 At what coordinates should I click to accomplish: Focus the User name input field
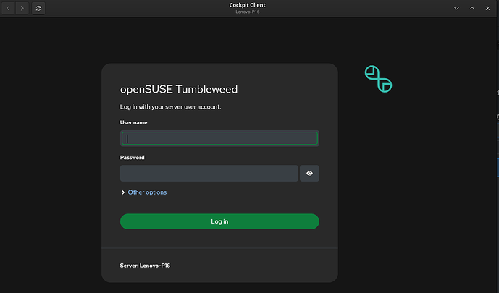click(219, 138)
